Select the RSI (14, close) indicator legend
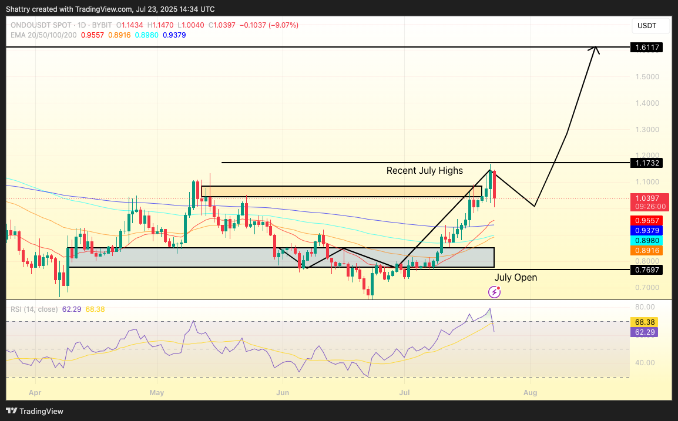Screen dimensions: 678x421 point(33,309)
